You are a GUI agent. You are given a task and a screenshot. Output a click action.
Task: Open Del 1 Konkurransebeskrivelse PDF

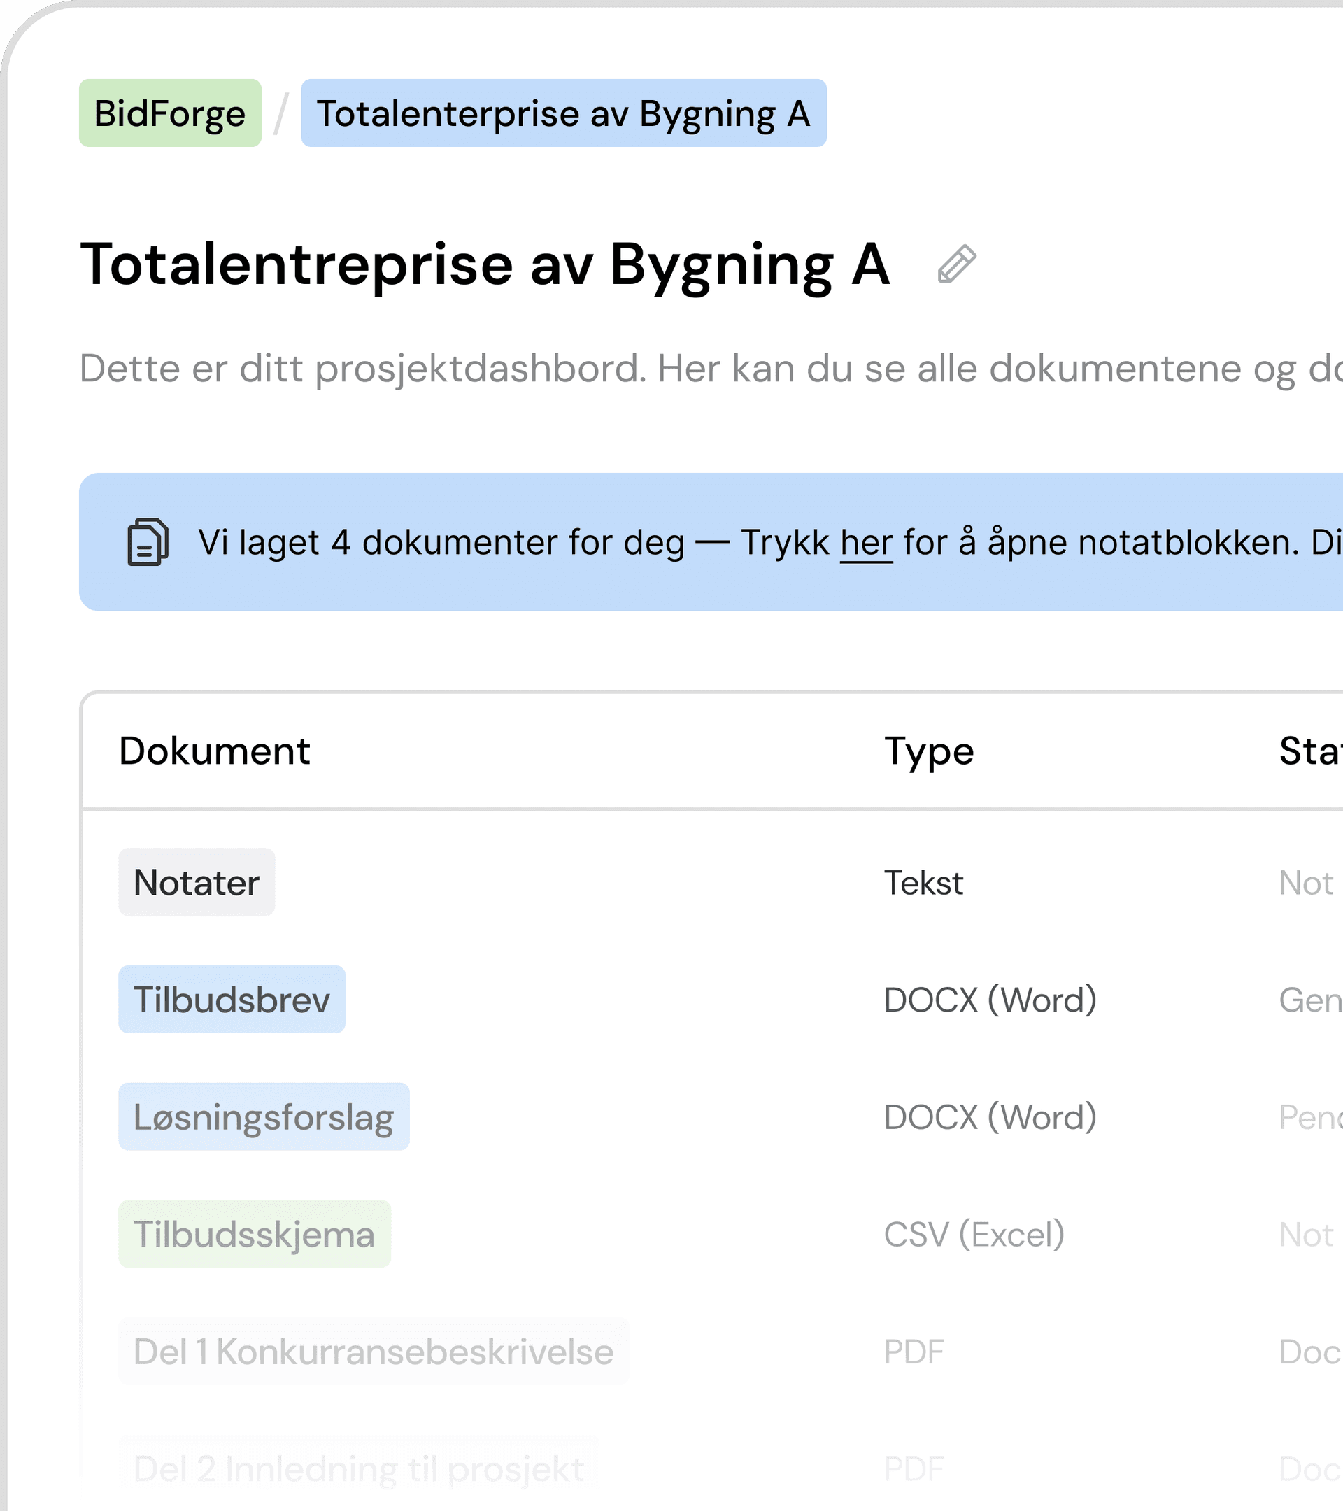374,1352
